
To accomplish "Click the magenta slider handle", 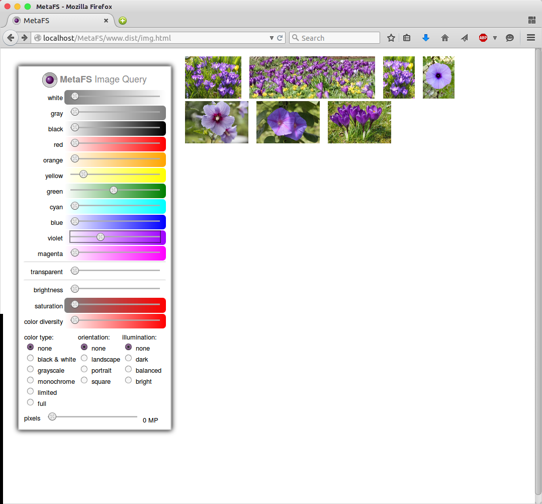I will [74, 253].
